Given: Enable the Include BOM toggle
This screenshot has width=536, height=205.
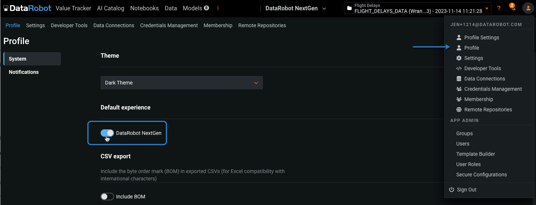Looking at the screenshot, I should (107, 197).
